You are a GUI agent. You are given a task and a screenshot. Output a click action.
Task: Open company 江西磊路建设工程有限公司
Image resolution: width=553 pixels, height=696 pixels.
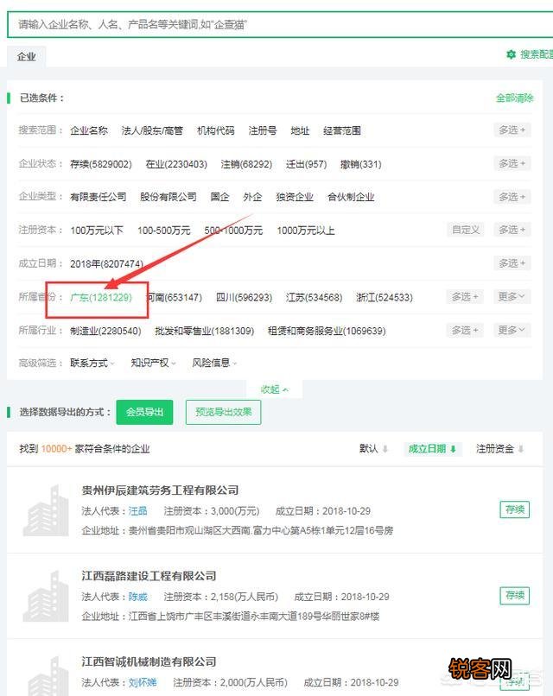149,576
